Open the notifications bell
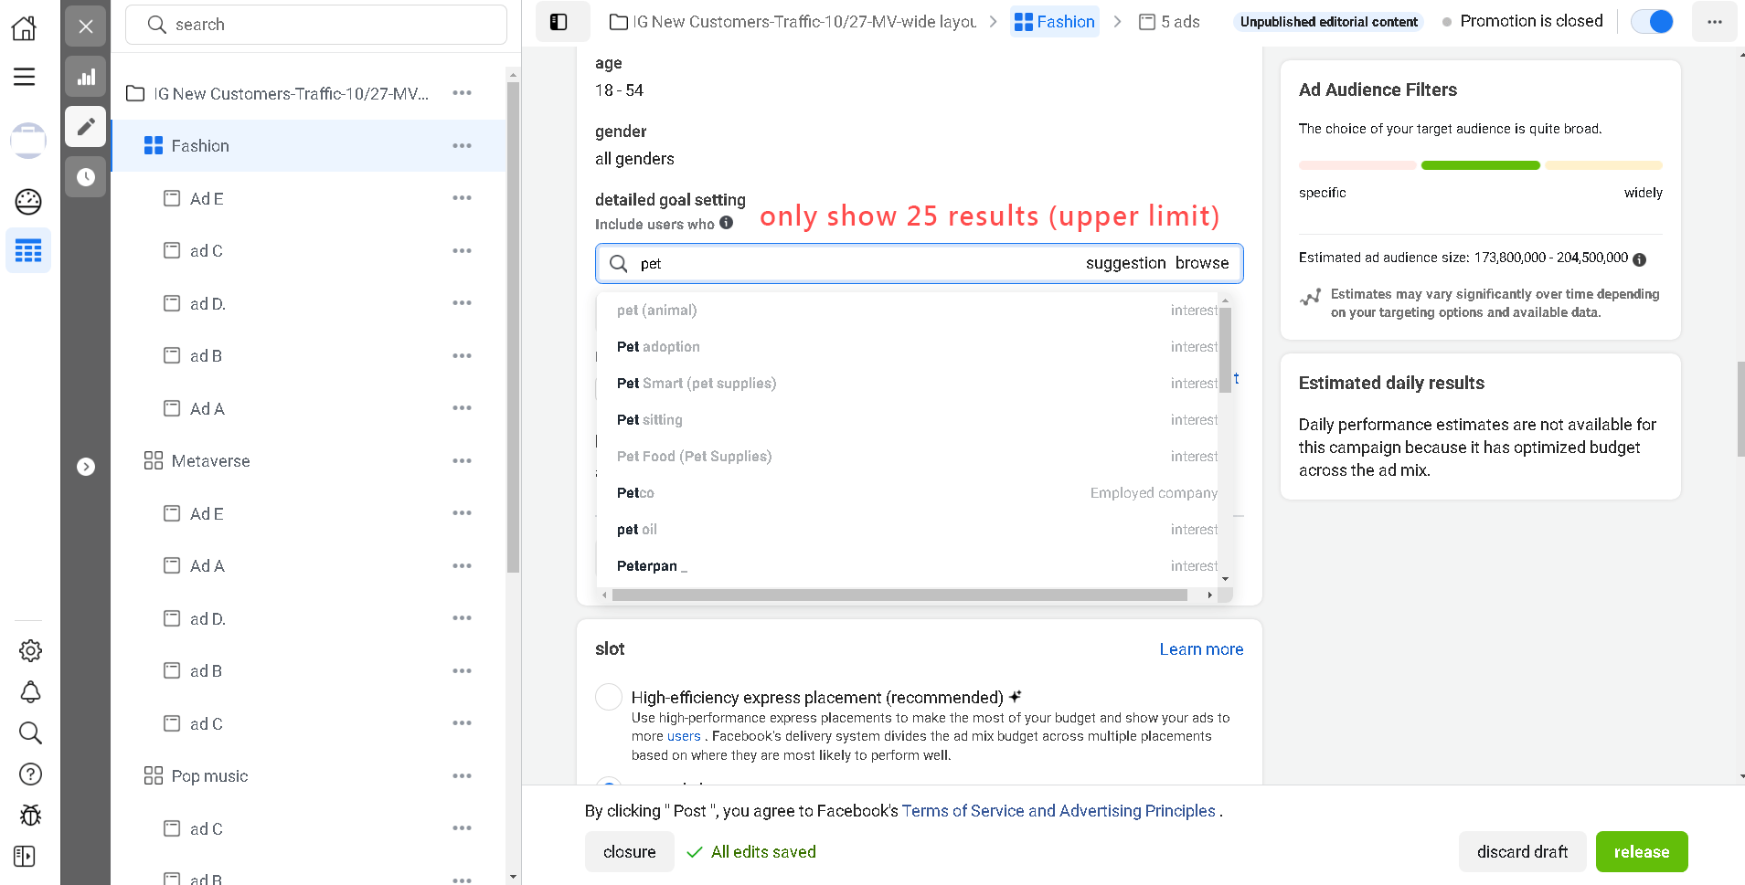 pos(30,691)
